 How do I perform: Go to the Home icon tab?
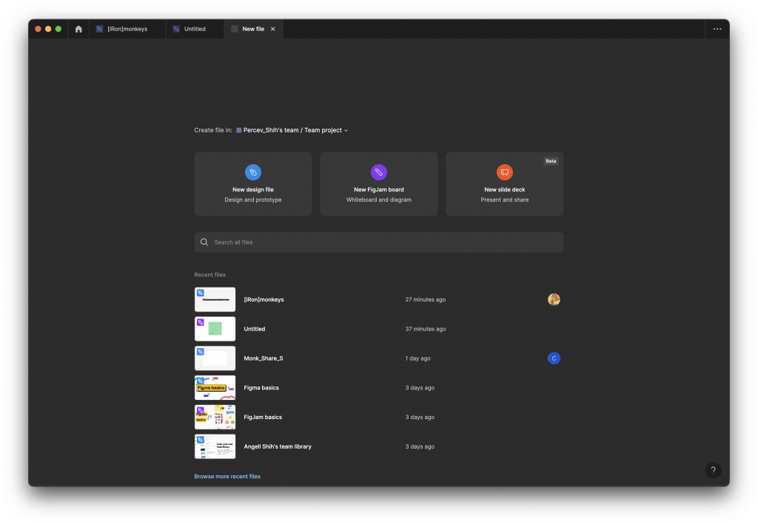click(x=78, y=29)
